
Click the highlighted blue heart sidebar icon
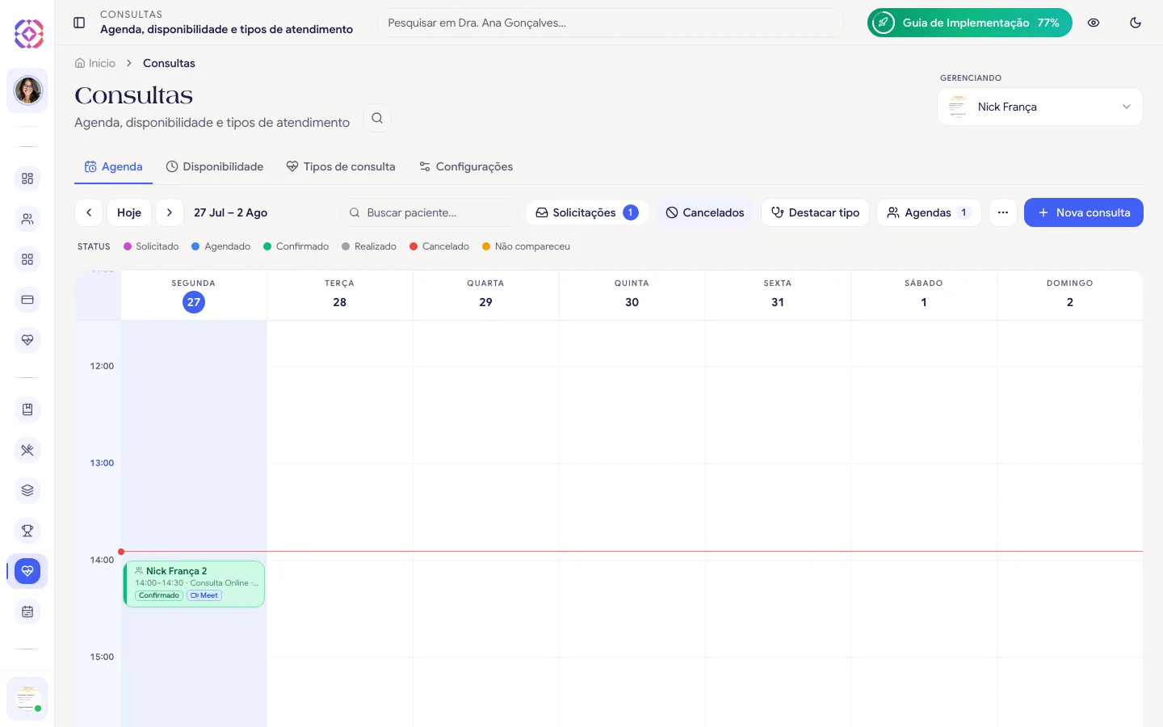tap(27, 571)
